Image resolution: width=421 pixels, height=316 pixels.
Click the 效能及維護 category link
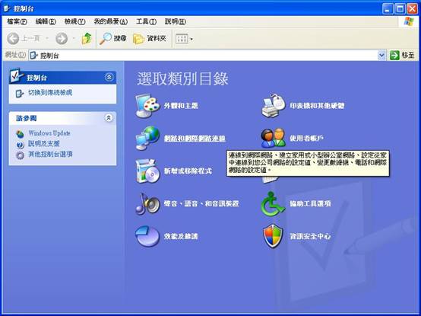[x=181, y=236]
